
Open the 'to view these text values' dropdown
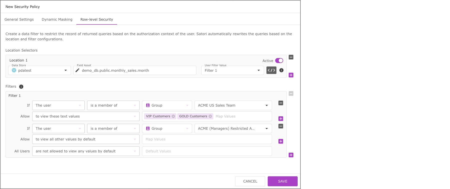tap(86, 116)
